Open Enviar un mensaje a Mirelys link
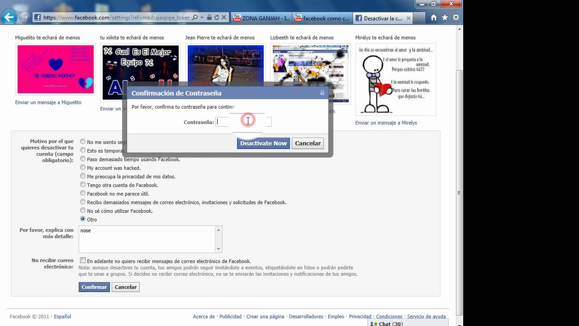The width and height of the screenshot is (579, 326). (x=386, y=123)
